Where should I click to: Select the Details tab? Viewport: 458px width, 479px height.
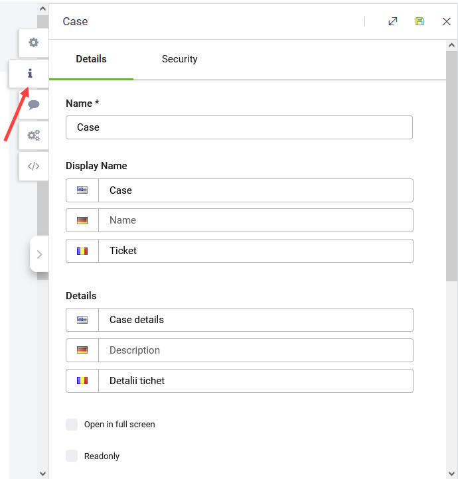tap(91, 59)
